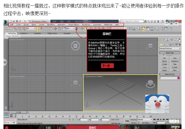
Task: Click the Box primitive button
Action: point(164,58)
